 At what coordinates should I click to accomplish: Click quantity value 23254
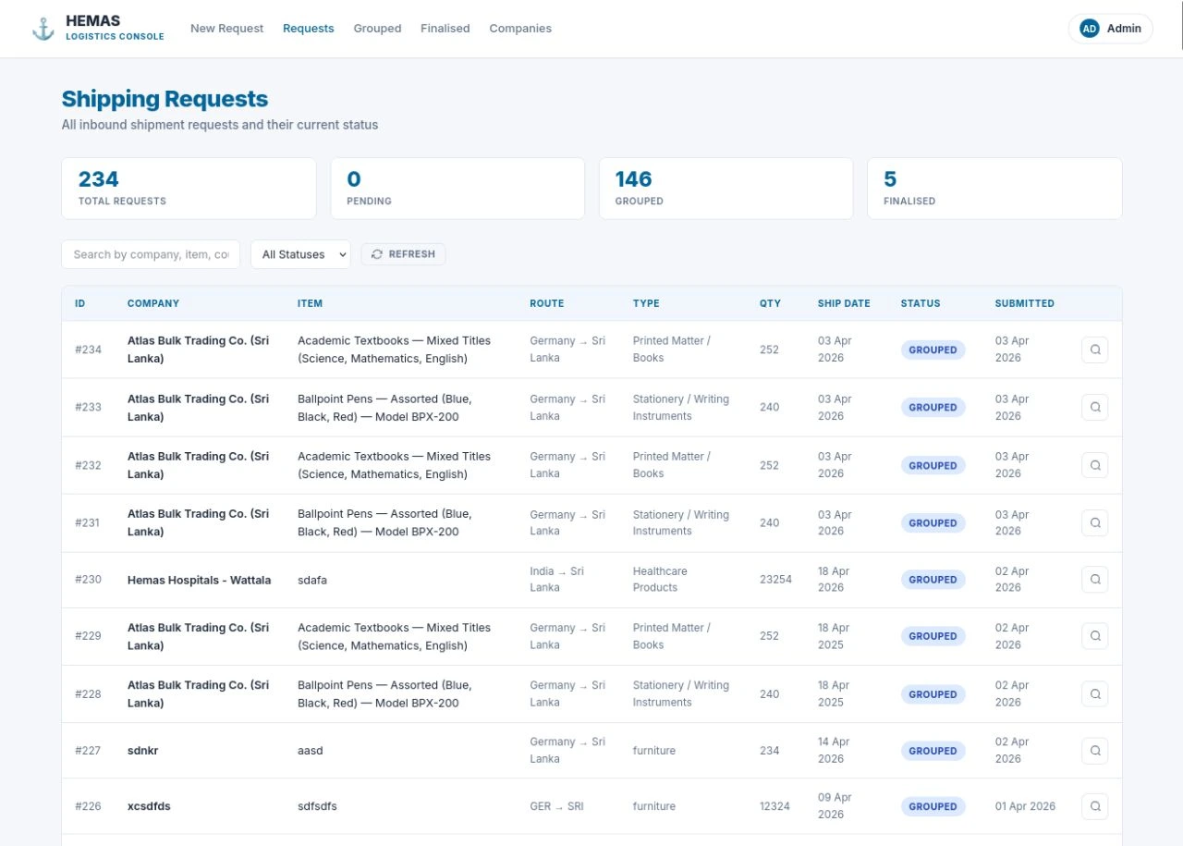pos(775,580)
